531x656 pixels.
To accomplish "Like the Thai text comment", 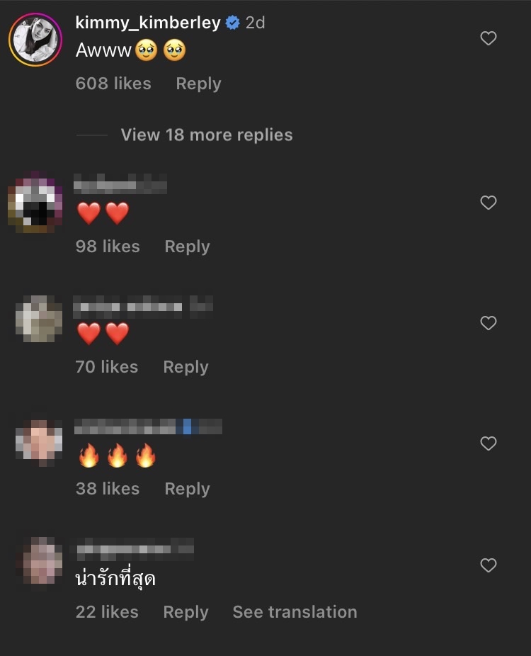I will pyautogui.click(x=488, y=565).
